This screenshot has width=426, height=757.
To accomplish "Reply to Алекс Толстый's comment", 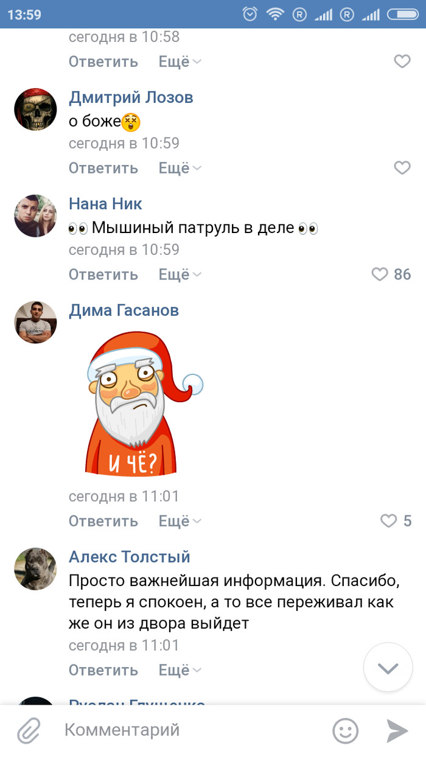I will click(x=103, y=670).
